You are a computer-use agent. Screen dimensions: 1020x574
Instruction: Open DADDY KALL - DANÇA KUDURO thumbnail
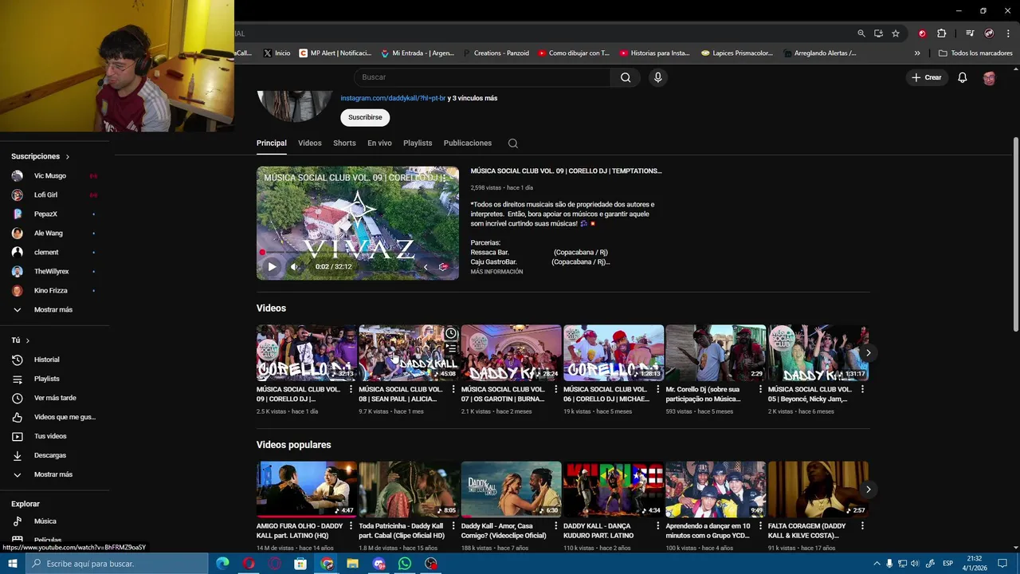614,489
